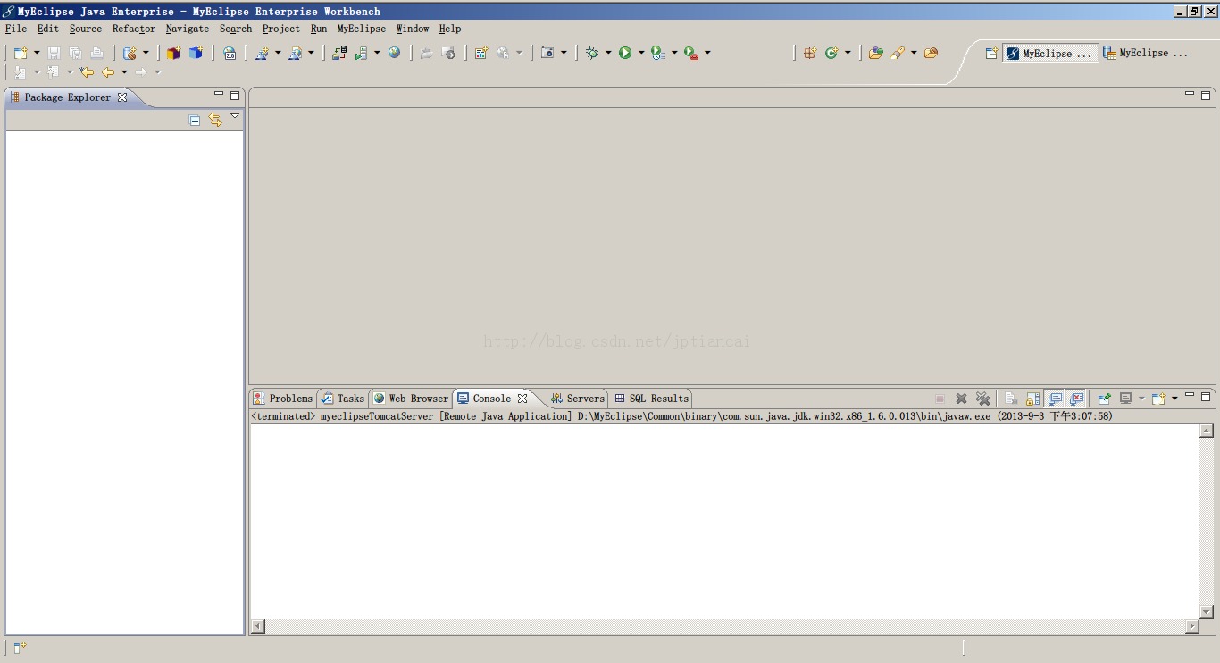Click the blue cube module icon
This screenshot has height=663, width=1220.
196,53
